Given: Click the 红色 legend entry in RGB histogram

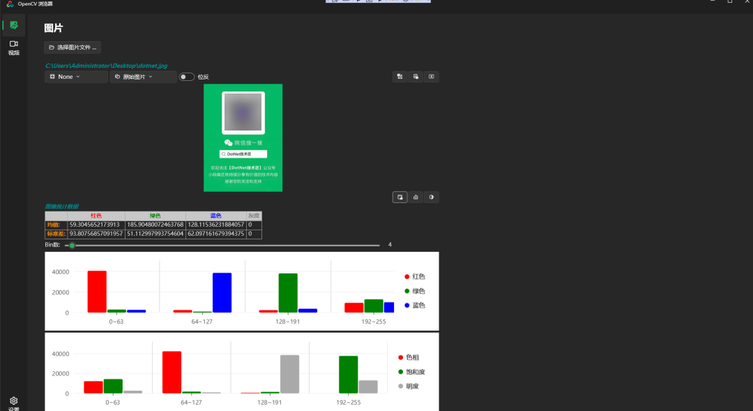Looking at the screenshot, I should [x=414, y=276].
